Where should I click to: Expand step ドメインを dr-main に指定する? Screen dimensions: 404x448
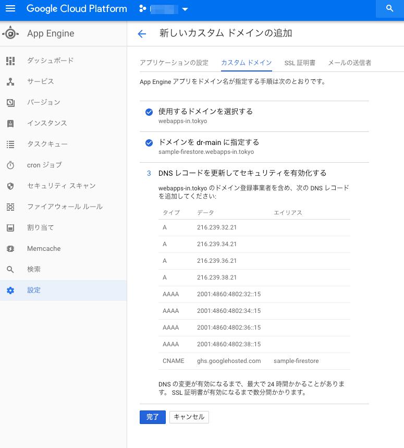(x=209, y=142)
